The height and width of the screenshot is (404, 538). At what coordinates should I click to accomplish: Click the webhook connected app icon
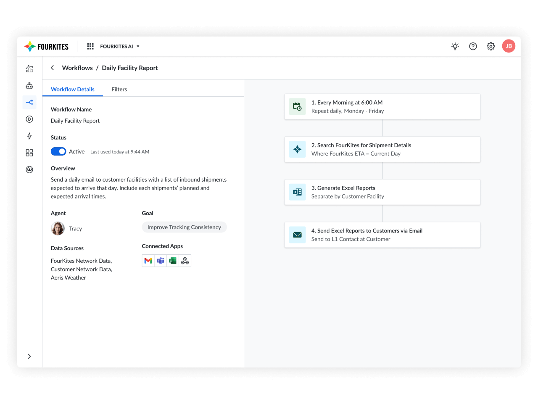185,261
